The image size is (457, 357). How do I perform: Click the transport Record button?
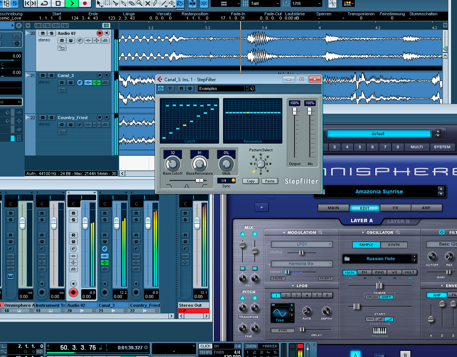tap(85, 3)
